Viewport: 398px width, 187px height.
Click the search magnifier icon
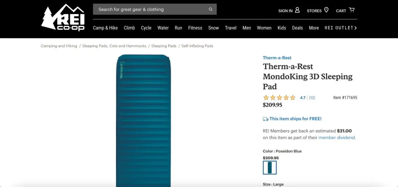pos(211,9)
